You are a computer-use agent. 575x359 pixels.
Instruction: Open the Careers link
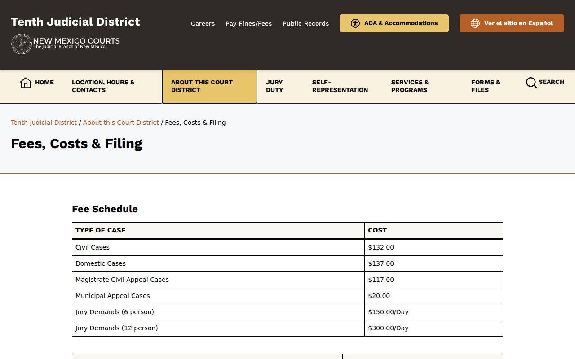[x=203, y=23]
